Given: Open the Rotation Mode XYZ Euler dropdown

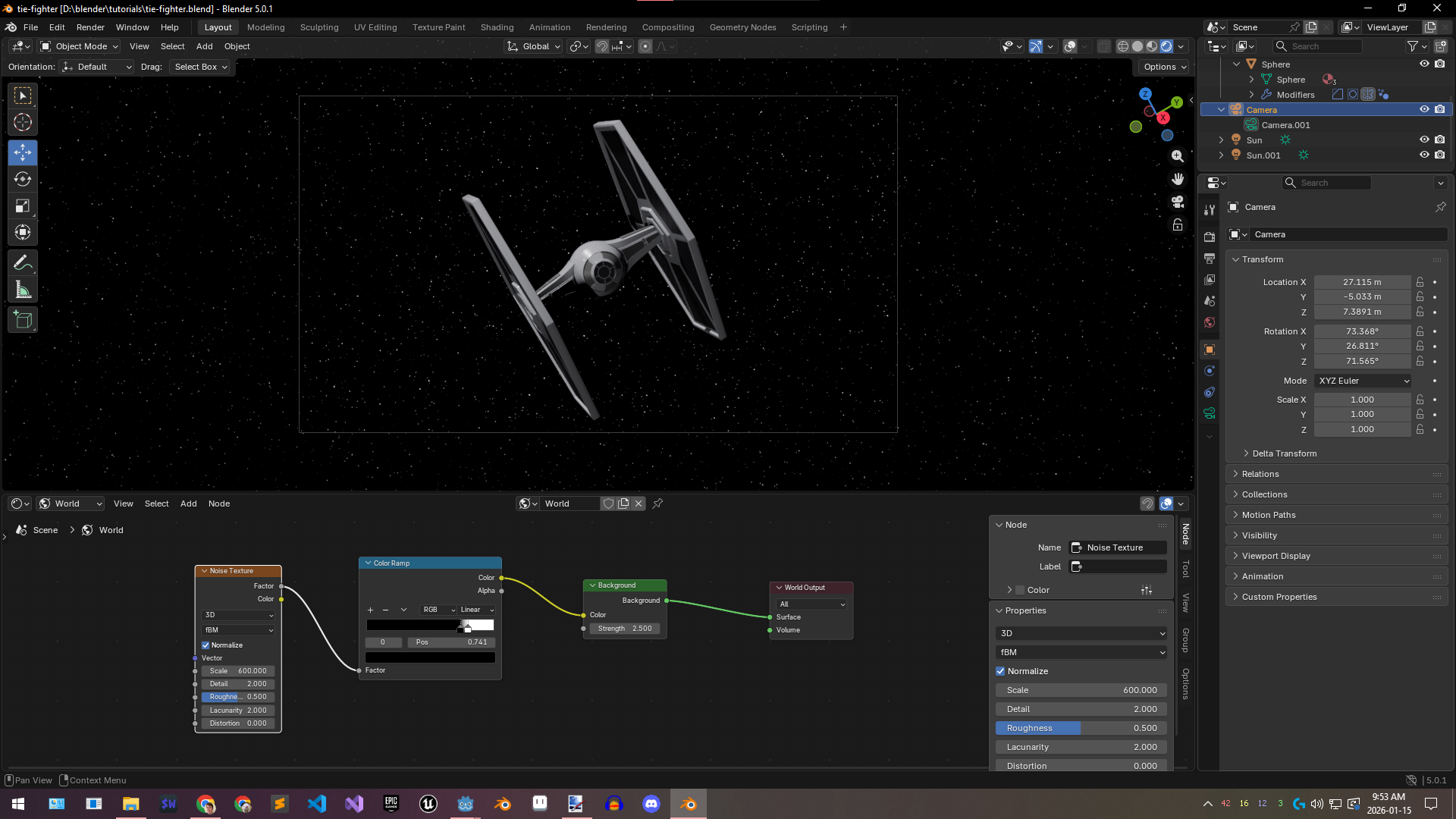Looking at the screenshot, I should pos(1363,381).
